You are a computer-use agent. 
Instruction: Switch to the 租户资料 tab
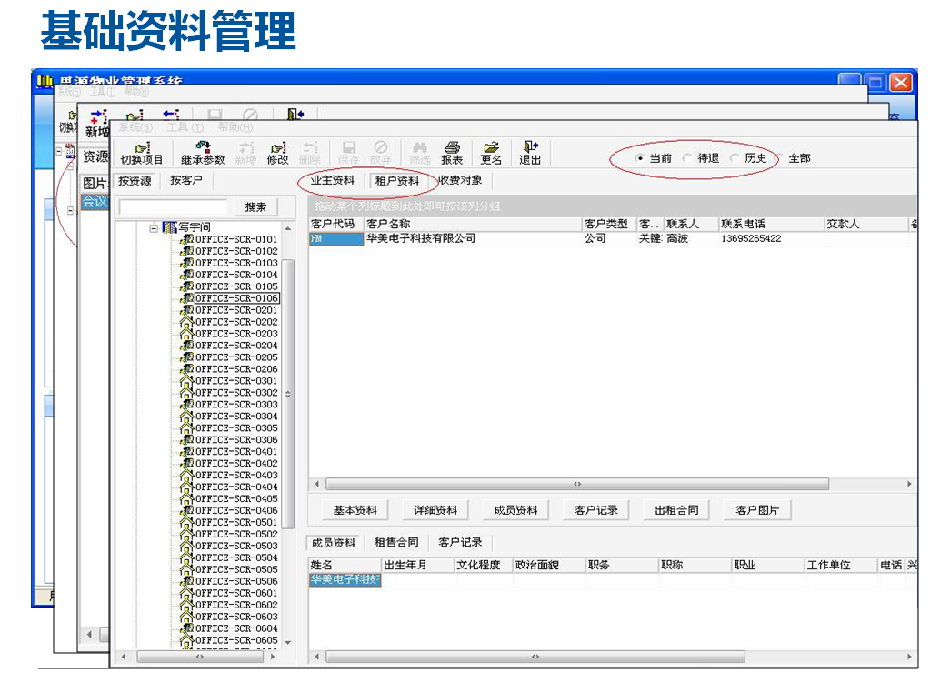point(397,181)
